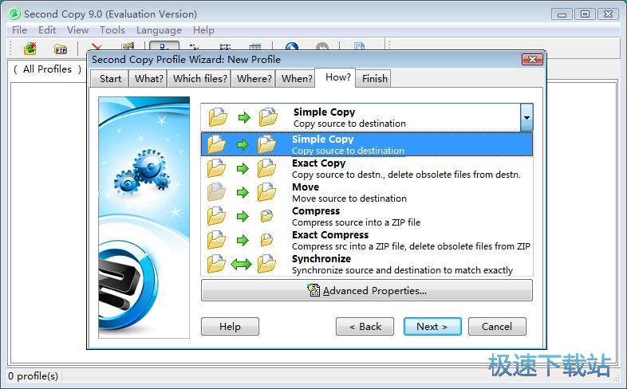Screen dimensions: 627x389
Task: Click the wizard Help button
Action: click(230, 326)
